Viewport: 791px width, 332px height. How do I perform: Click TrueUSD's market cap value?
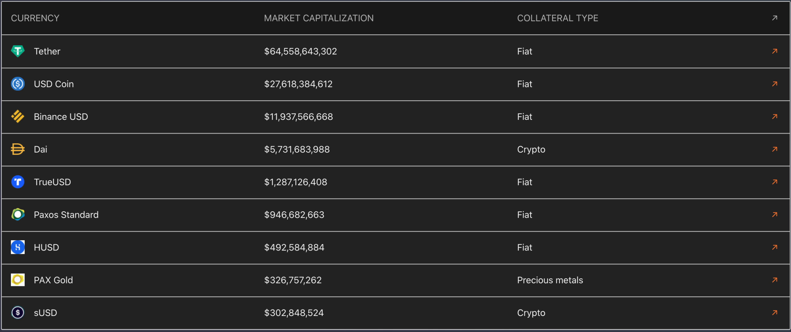click(x=295, y=182)
